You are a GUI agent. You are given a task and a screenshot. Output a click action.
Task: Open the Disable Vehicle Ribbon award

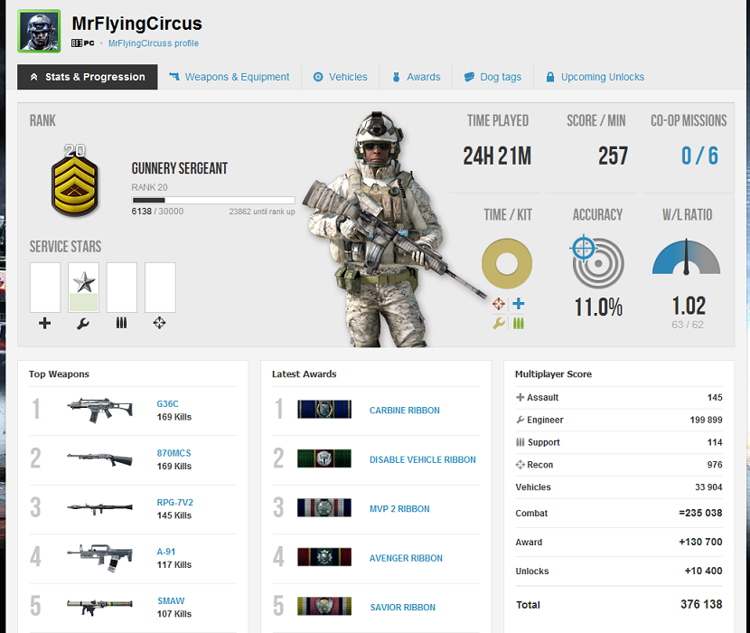pos(422,459)
